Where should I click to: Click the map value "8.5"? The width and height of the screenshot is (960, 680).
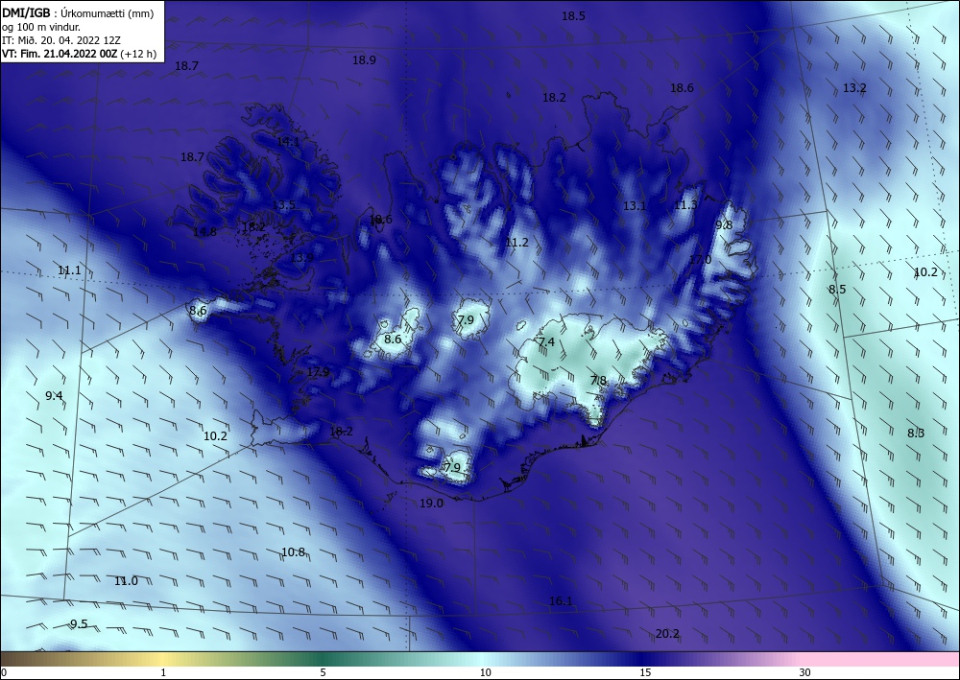tap(837, 290)
